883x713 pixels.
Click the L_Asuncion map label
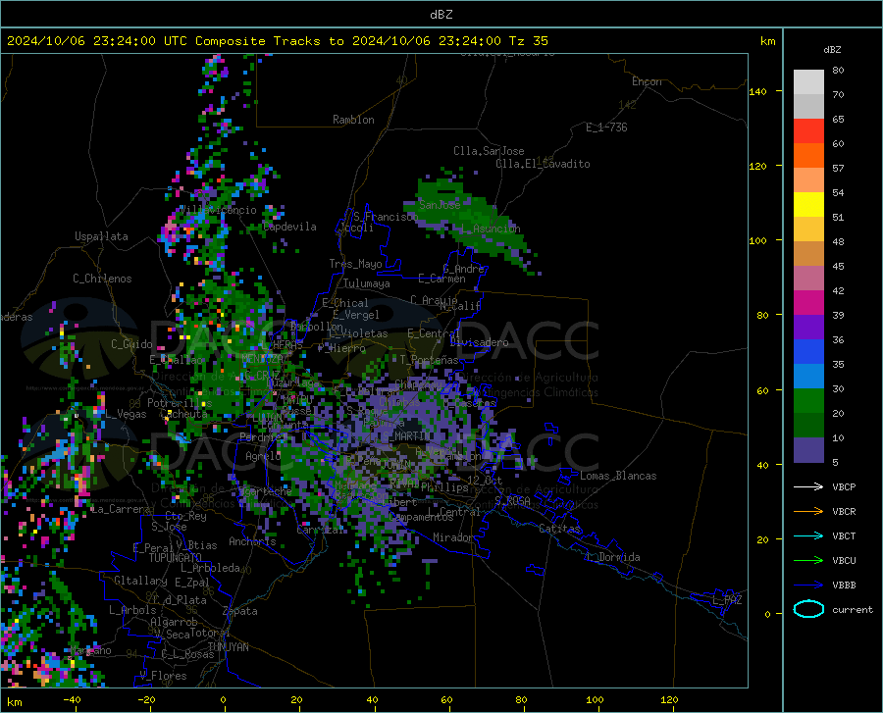tap(491, 229)
